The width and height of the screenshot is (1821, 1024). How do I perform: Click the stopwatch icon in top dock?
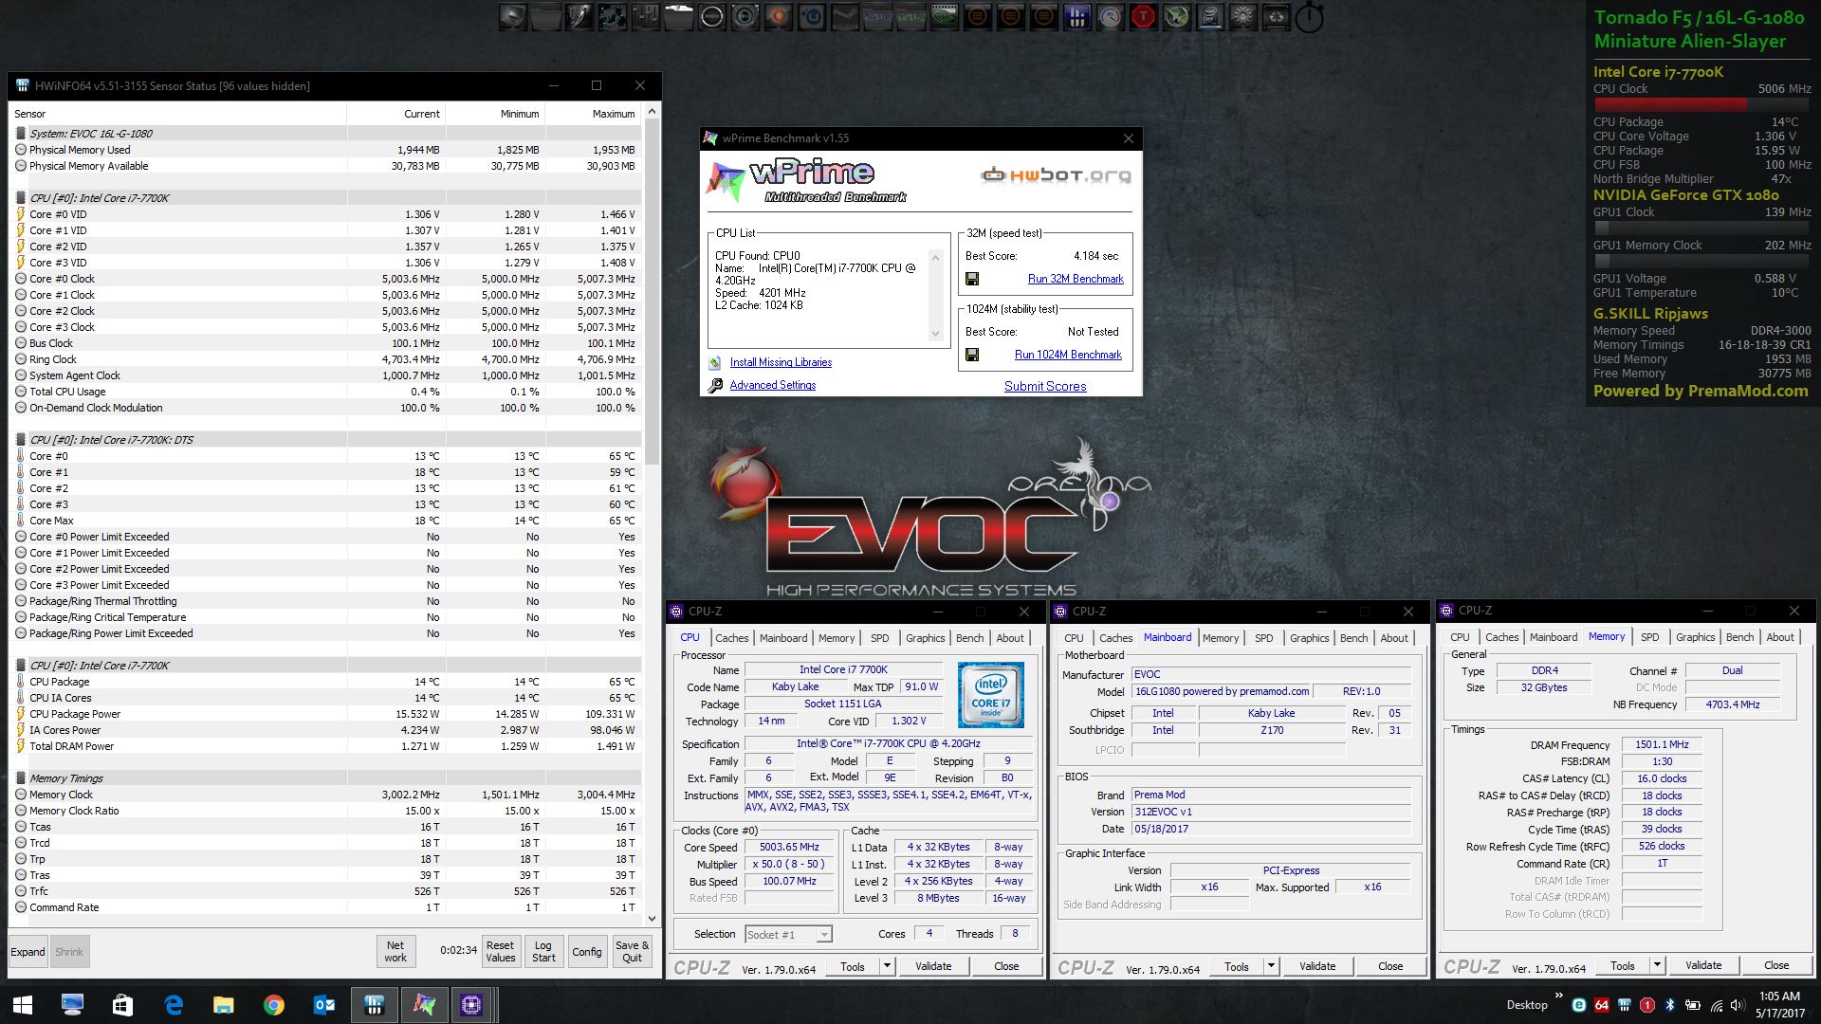pyautogui.click(x=1309, y=17)
